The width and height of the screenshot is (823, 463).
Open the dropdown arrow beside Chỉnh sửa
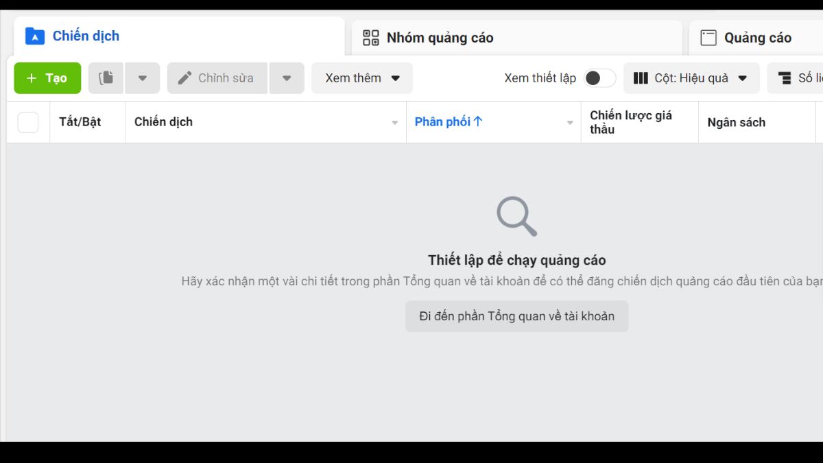(x=287, y=78)
